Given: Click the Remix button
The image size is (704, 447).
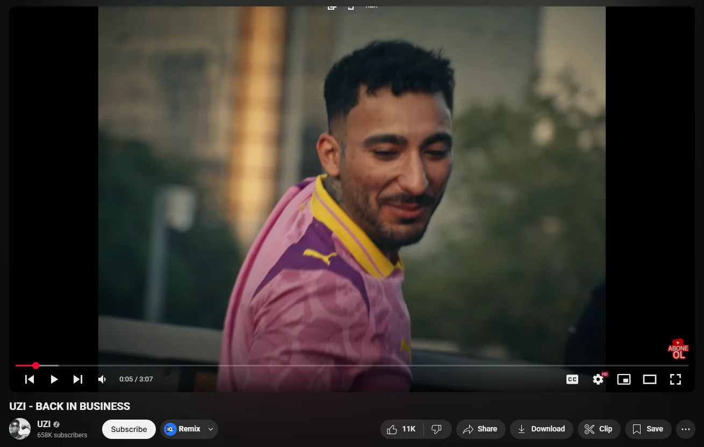Looking at the screenshot, I should click(x=183, y=429).
